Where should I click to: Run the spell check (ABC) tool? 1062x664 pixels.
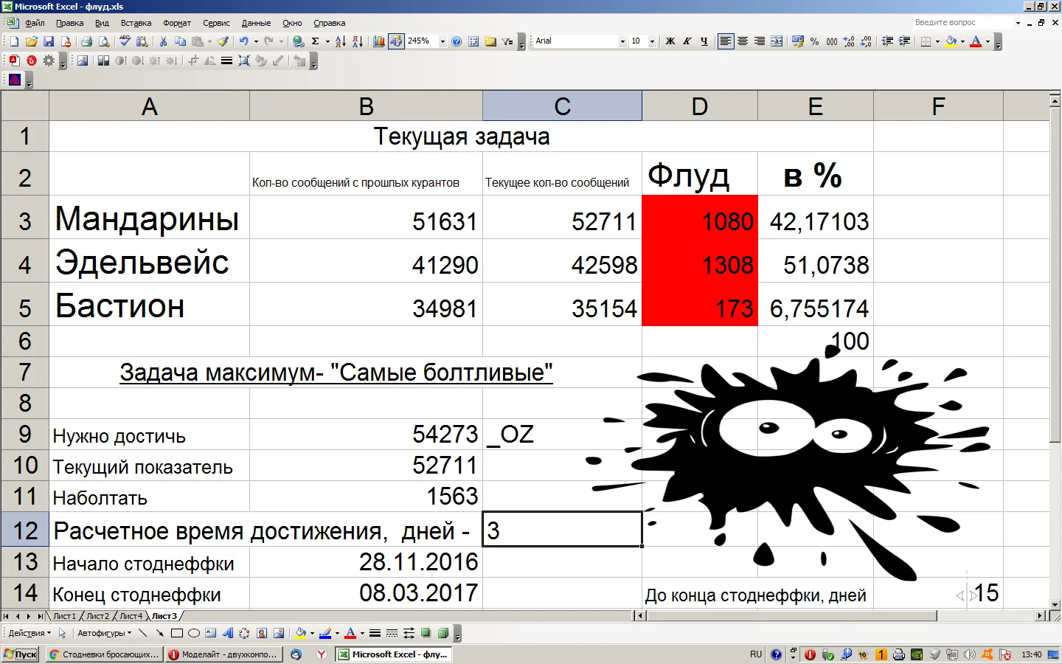tap(125, 41)
